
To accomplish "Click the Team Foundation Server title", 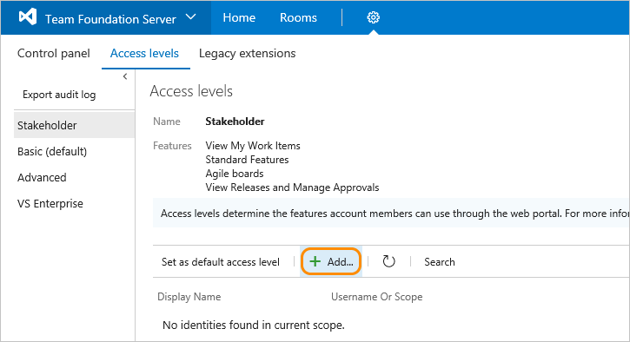I will coord(110,19).
